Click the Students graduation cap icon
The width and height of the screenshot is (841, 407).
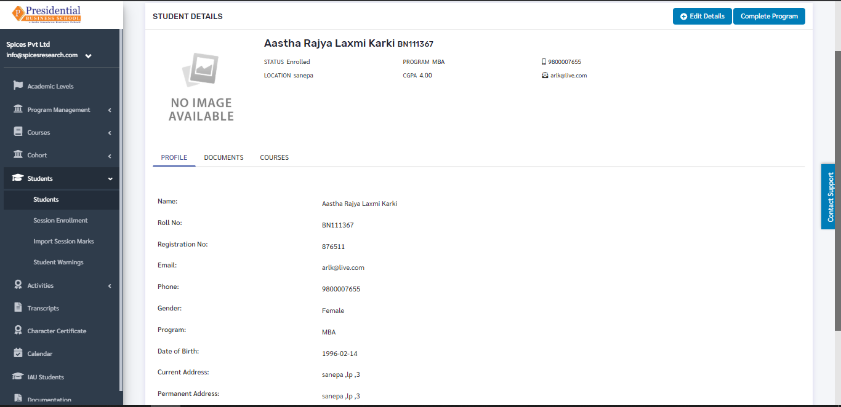18,178
